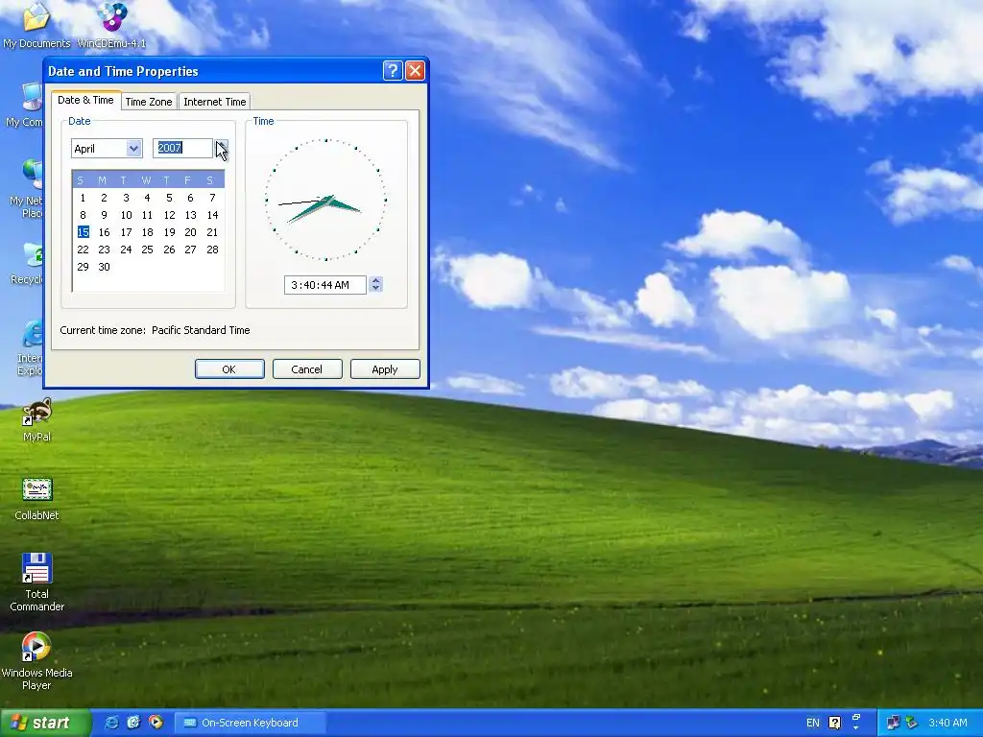Viewport: 983px width, 737px height.
Task: Click the time field 3:40:44 AM
Action: pos(324,285)
